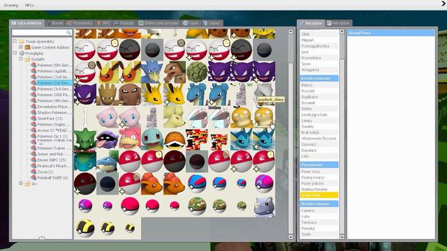Screen dimensions: 447x251
Task: Switch to the Pojazdy tab
Action: point(124,23)
